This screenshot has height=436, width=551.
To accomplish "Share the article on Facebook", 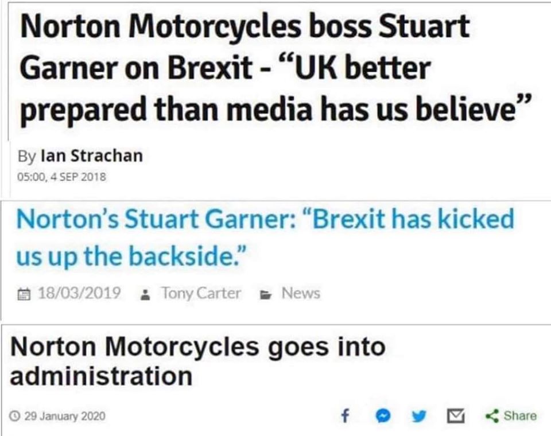I will pos(346,416).
